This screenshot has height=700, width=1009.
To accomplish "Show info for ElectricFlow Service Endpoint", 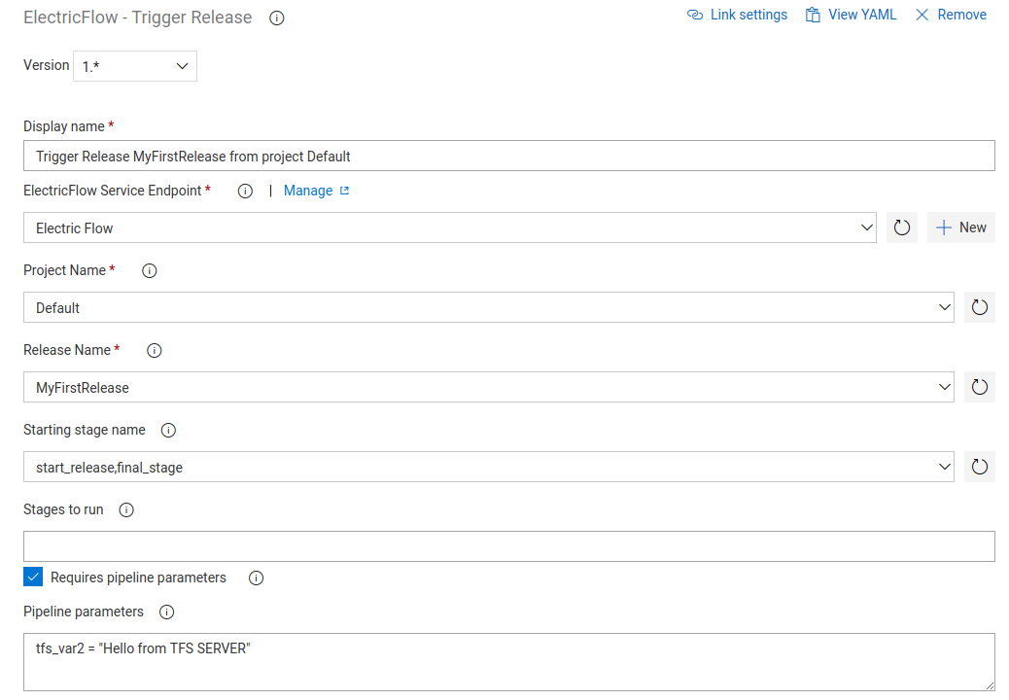I will tap(245, 192).
